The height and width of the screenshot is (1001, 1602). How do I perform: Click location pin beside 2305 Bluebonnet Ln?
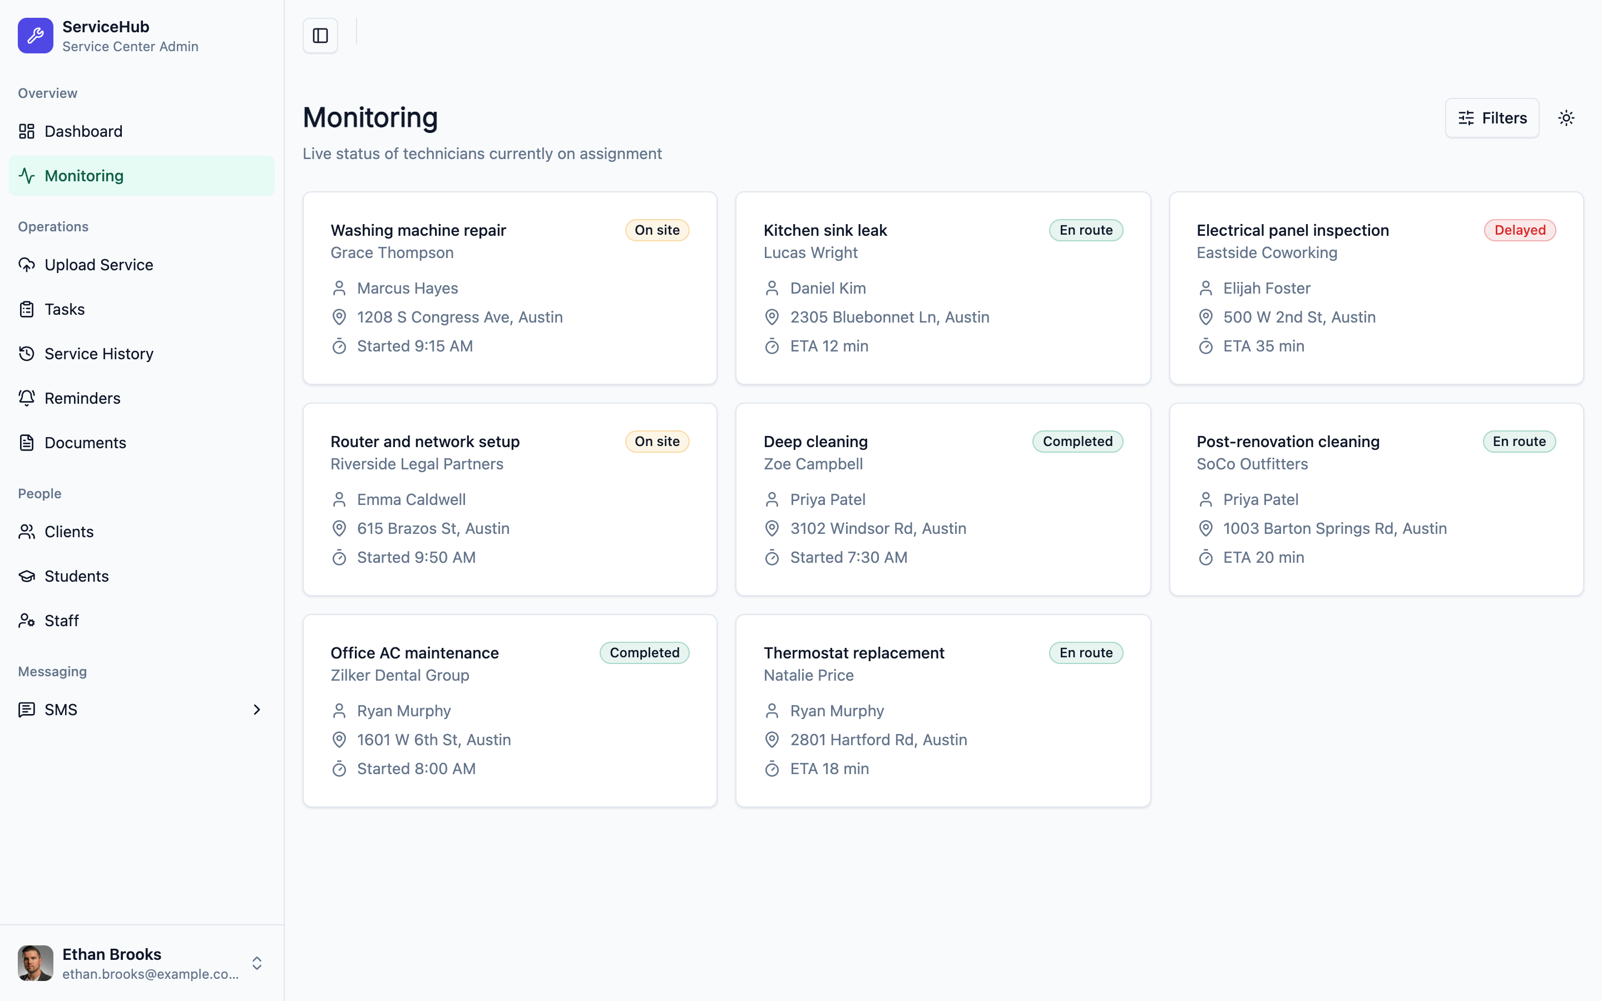click(x=772, y=317)
